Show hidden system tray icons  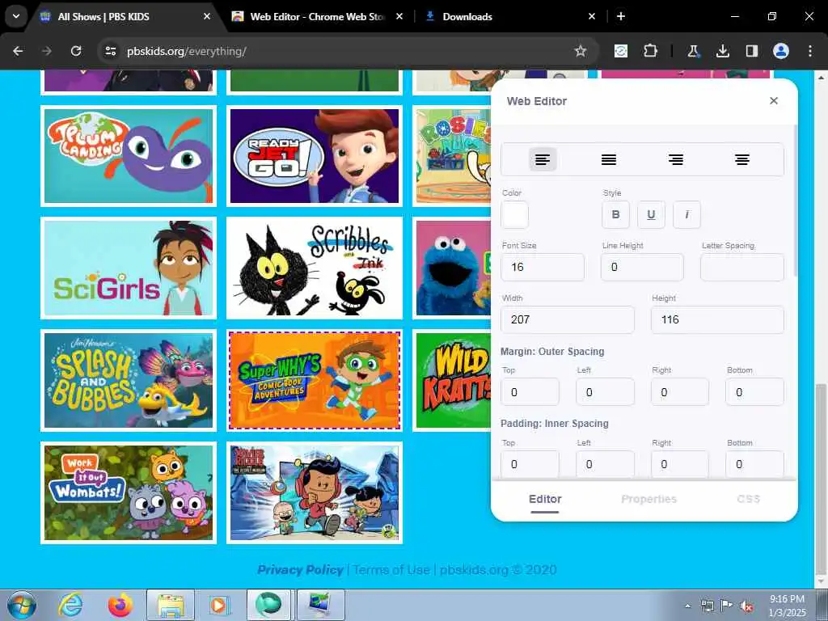tap(687, 606)
